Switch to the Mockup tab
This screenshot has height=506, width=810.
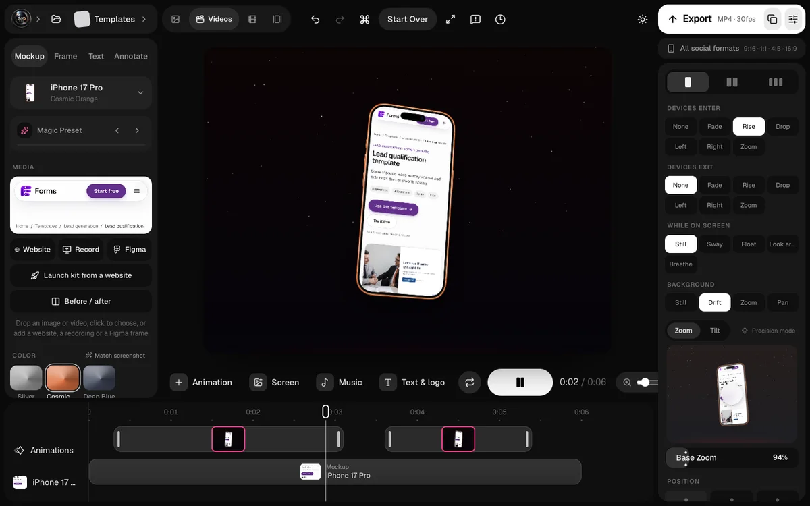pyautogui.click(x=30, y=56)
